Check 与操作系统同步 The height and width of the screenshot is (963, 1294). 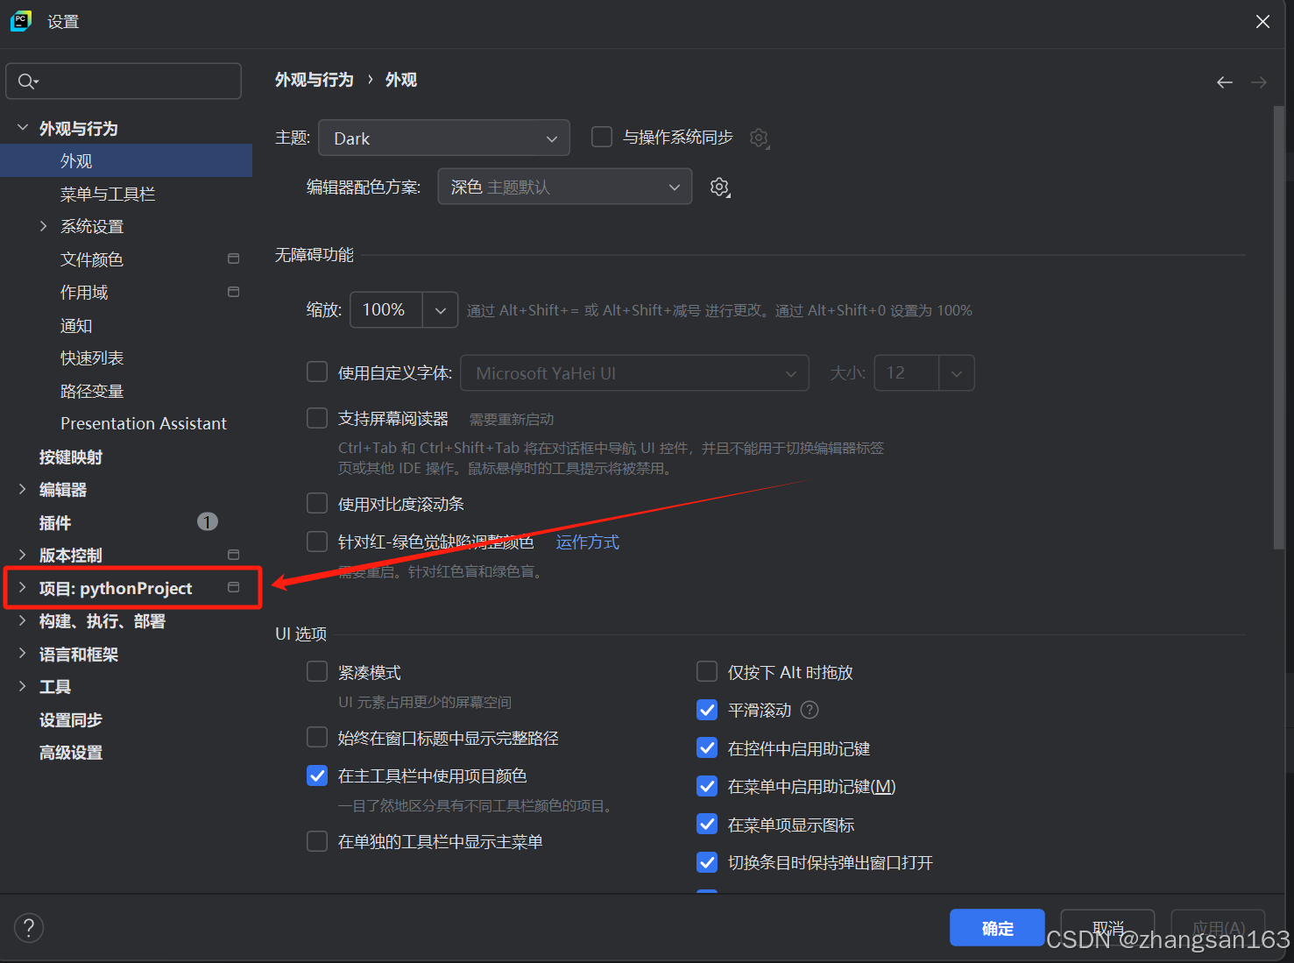point(601,137)
